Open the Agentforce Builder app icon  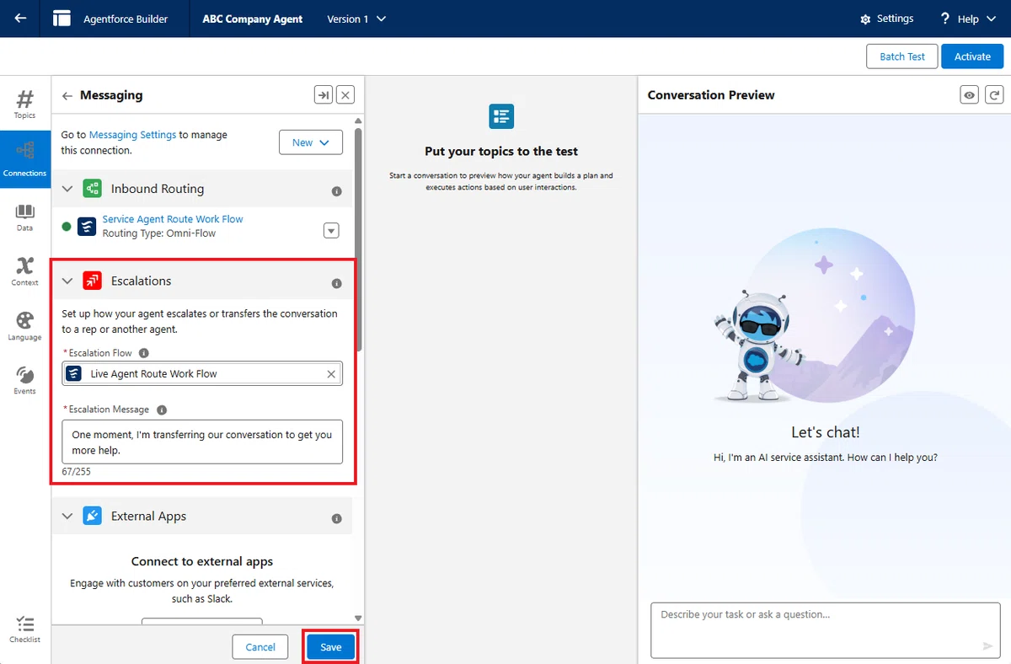(62, 19)
